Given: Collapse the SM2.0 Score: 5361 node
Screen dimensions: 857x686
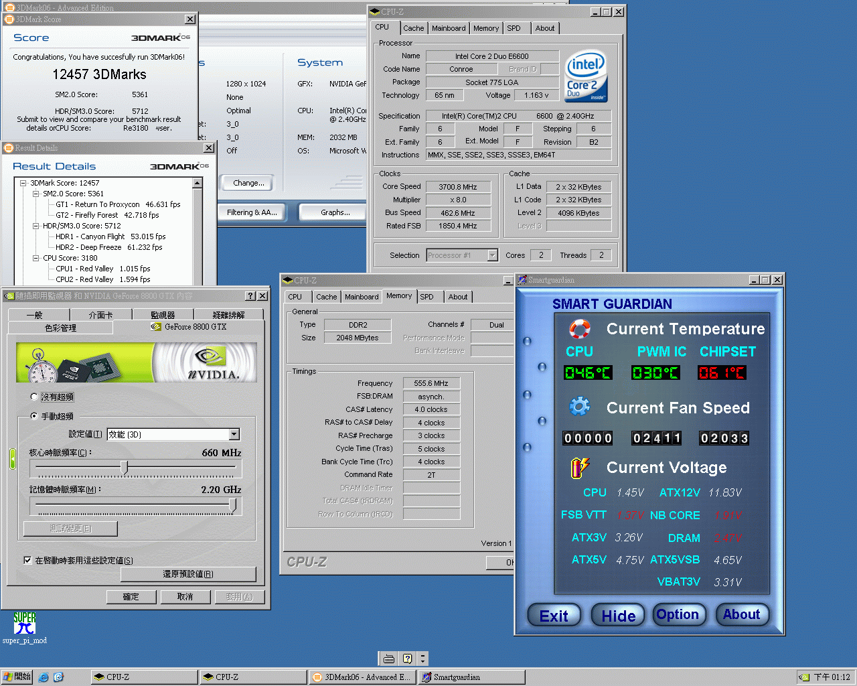Looking at the screenshot, I should pyautogui.click(x=36, y=194).
